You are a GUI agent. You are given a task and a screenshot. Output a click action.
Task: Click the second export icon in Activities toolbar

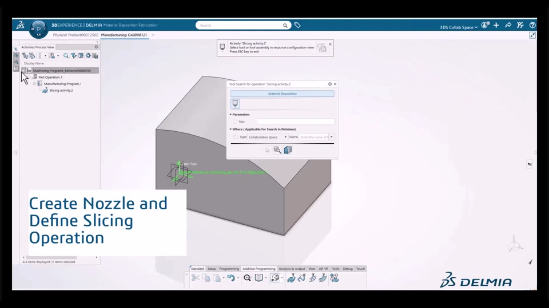32,56
